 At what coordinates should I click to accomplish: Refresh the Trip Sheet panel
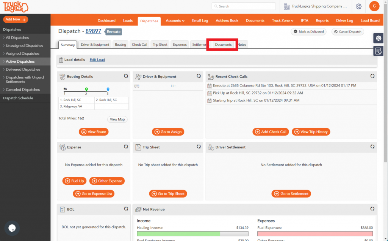tap(199, 147)
